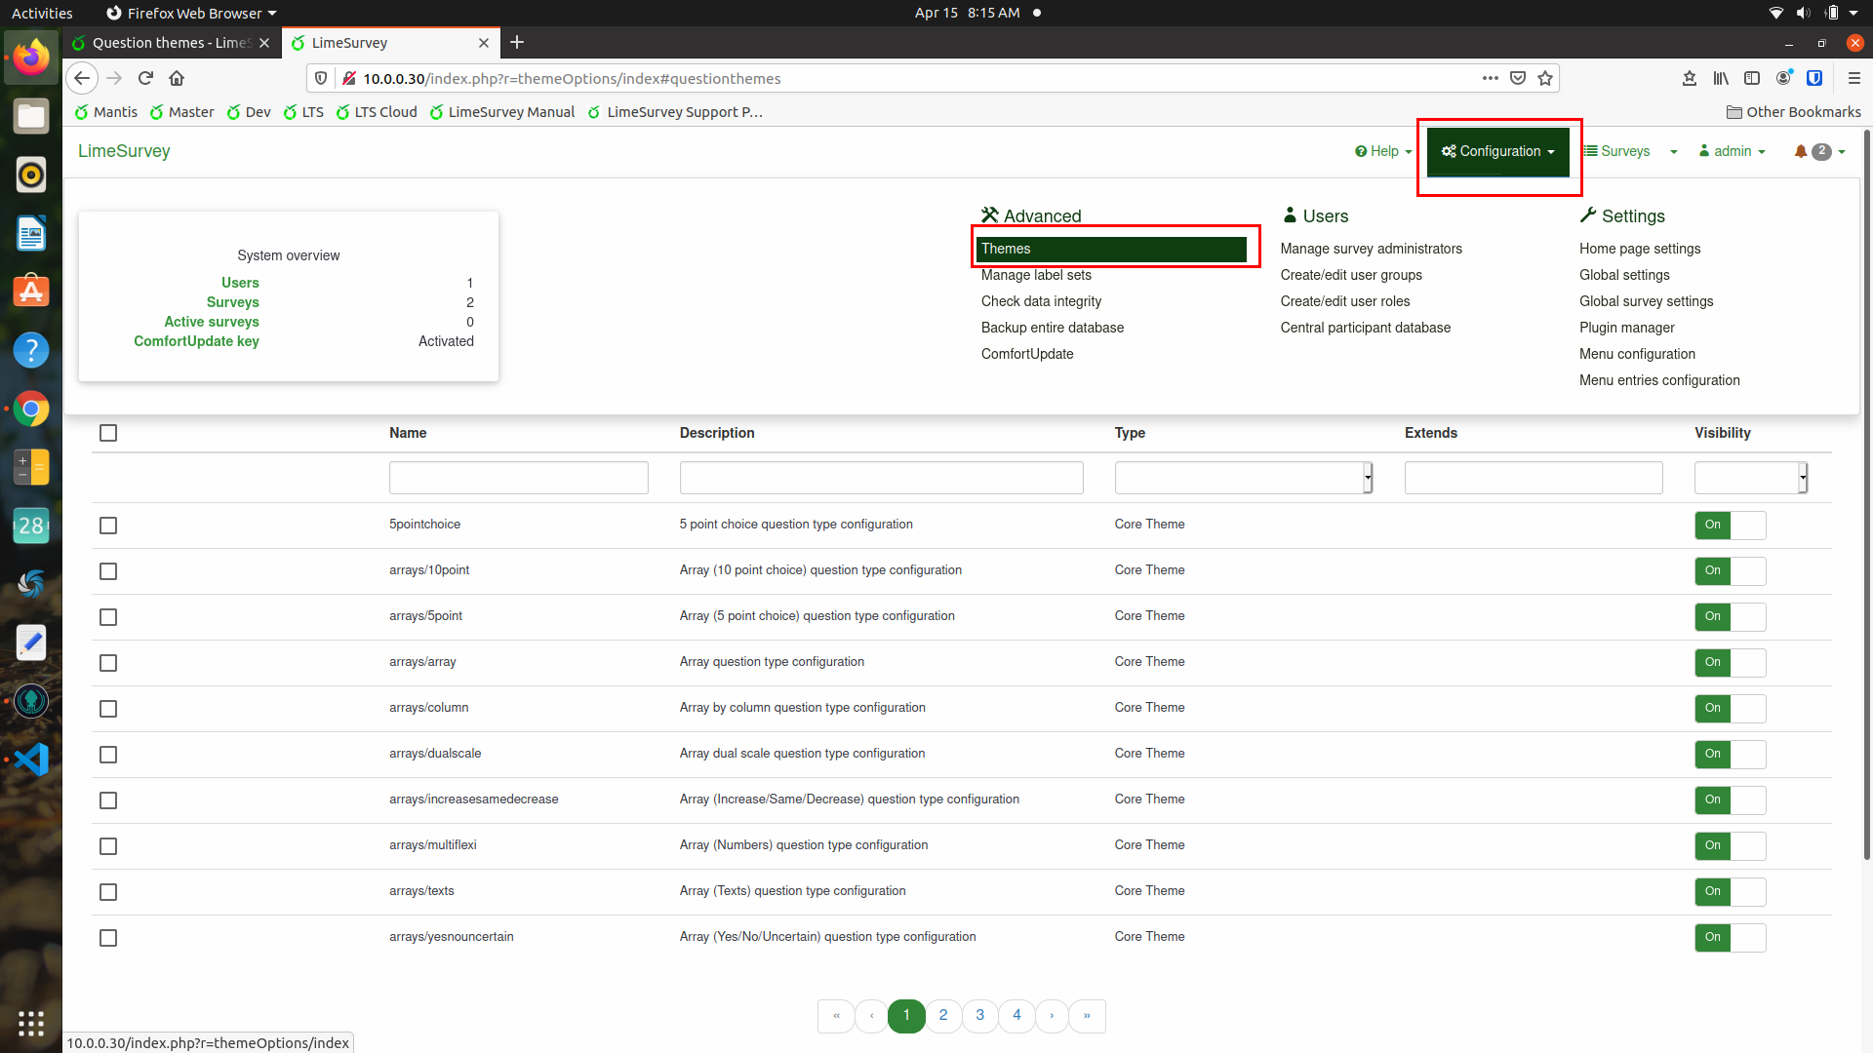Image resolution: width=1873 pixels, height=1053 pixels.
Task: Click the notifications bell icon
Action: pyautogui.click(x=1801, y=151)
